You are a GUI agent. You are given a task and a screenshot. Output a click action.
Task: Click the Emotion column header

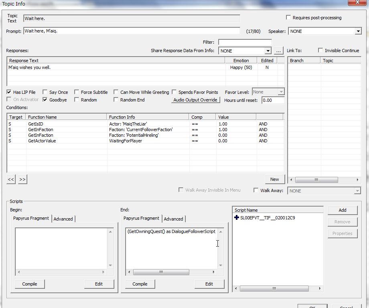coord(241,61)
